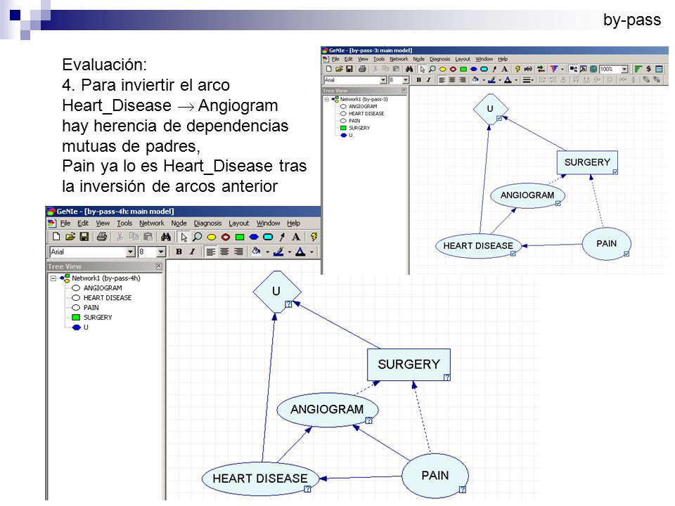Close Tree View panel in by-pass-4h window
The image size is (675, 506).
click(x=158, y=266)
